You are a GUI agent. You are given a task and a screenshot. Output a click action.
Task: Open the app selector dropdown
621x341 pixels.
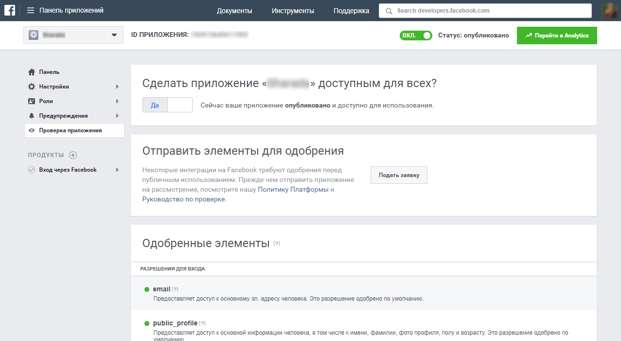(x=73, y=35)
